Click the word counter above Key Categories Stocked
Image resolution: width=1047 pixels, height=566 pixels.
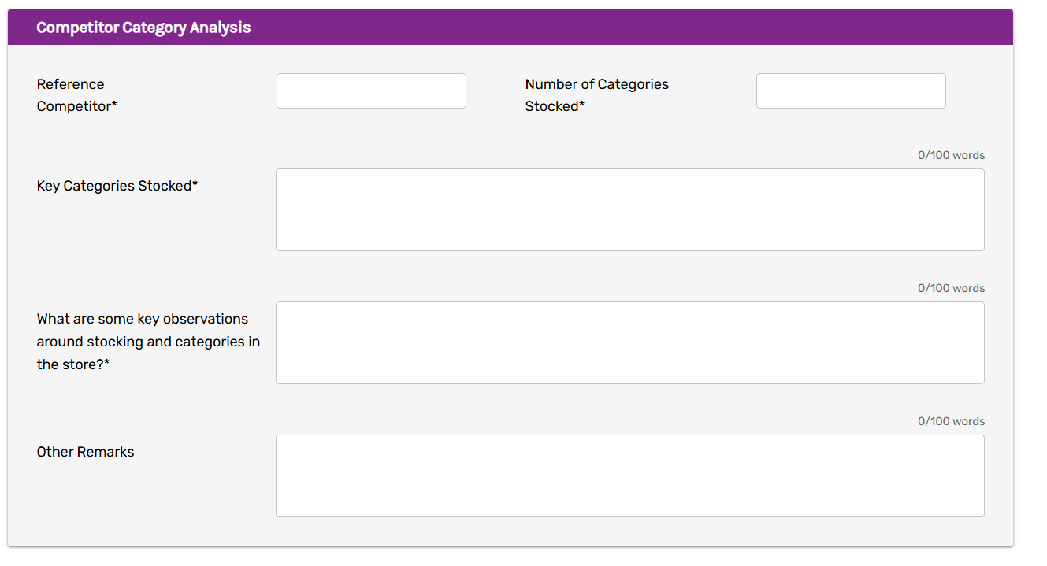pyautogui.click(x=951, y=155)
